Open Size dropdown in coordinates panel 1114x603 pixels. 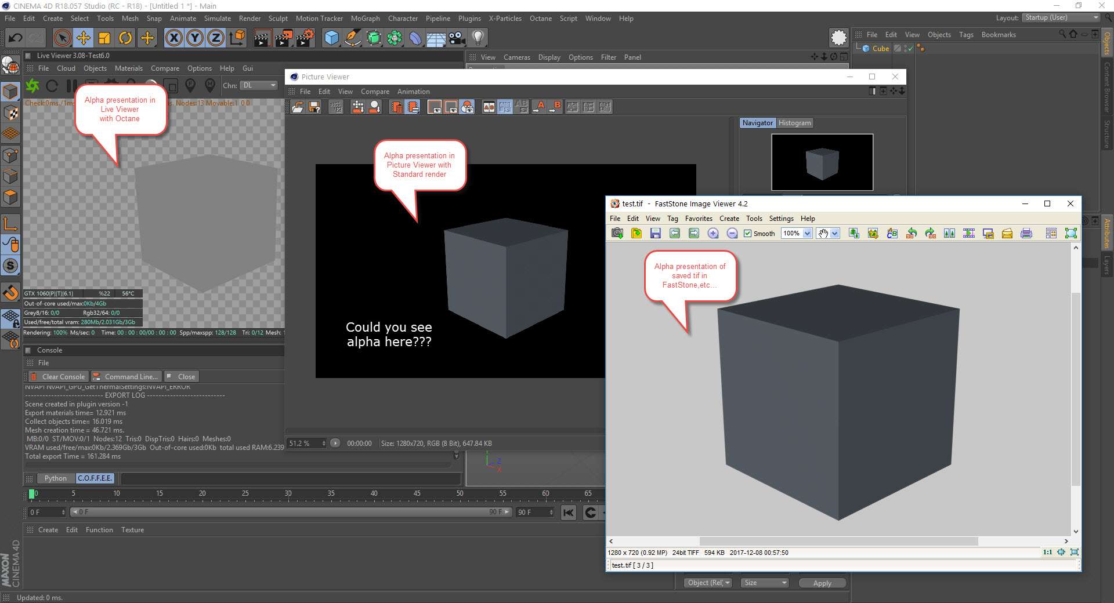pyautogui.click(x=765, y=583)
